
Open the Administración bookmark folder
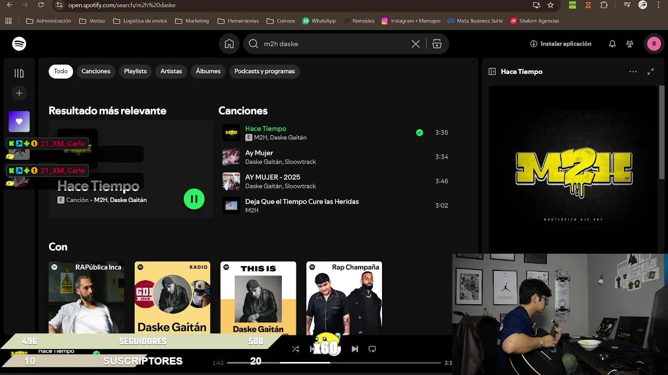click(49, 21)
